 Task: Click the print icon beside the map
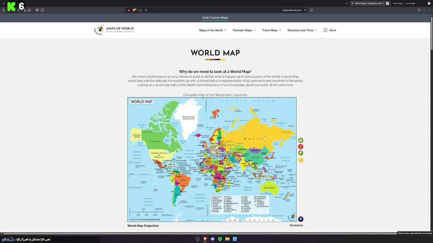(300, 140)
